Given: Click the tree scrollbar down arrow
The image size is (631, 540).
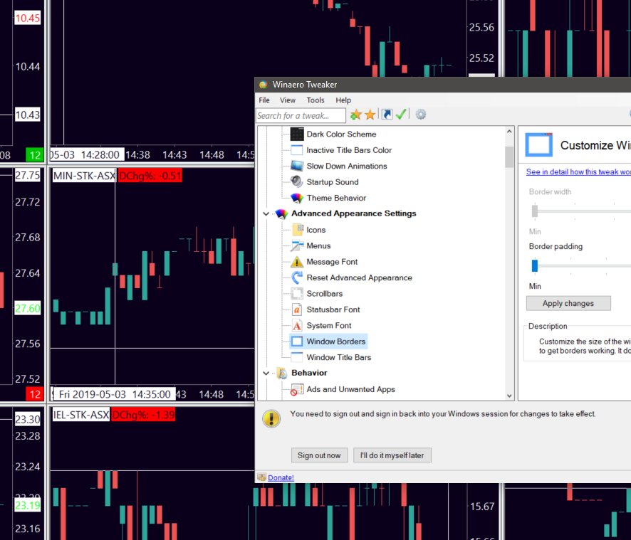Looking at the screenshot, I should point(509,396).
